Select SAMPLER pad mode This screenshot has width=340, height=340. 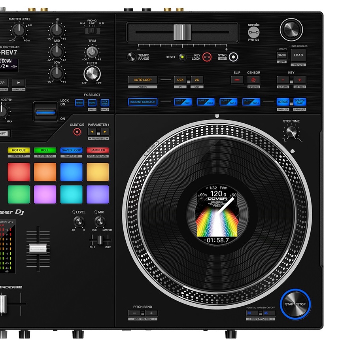(x=98, y=150)
